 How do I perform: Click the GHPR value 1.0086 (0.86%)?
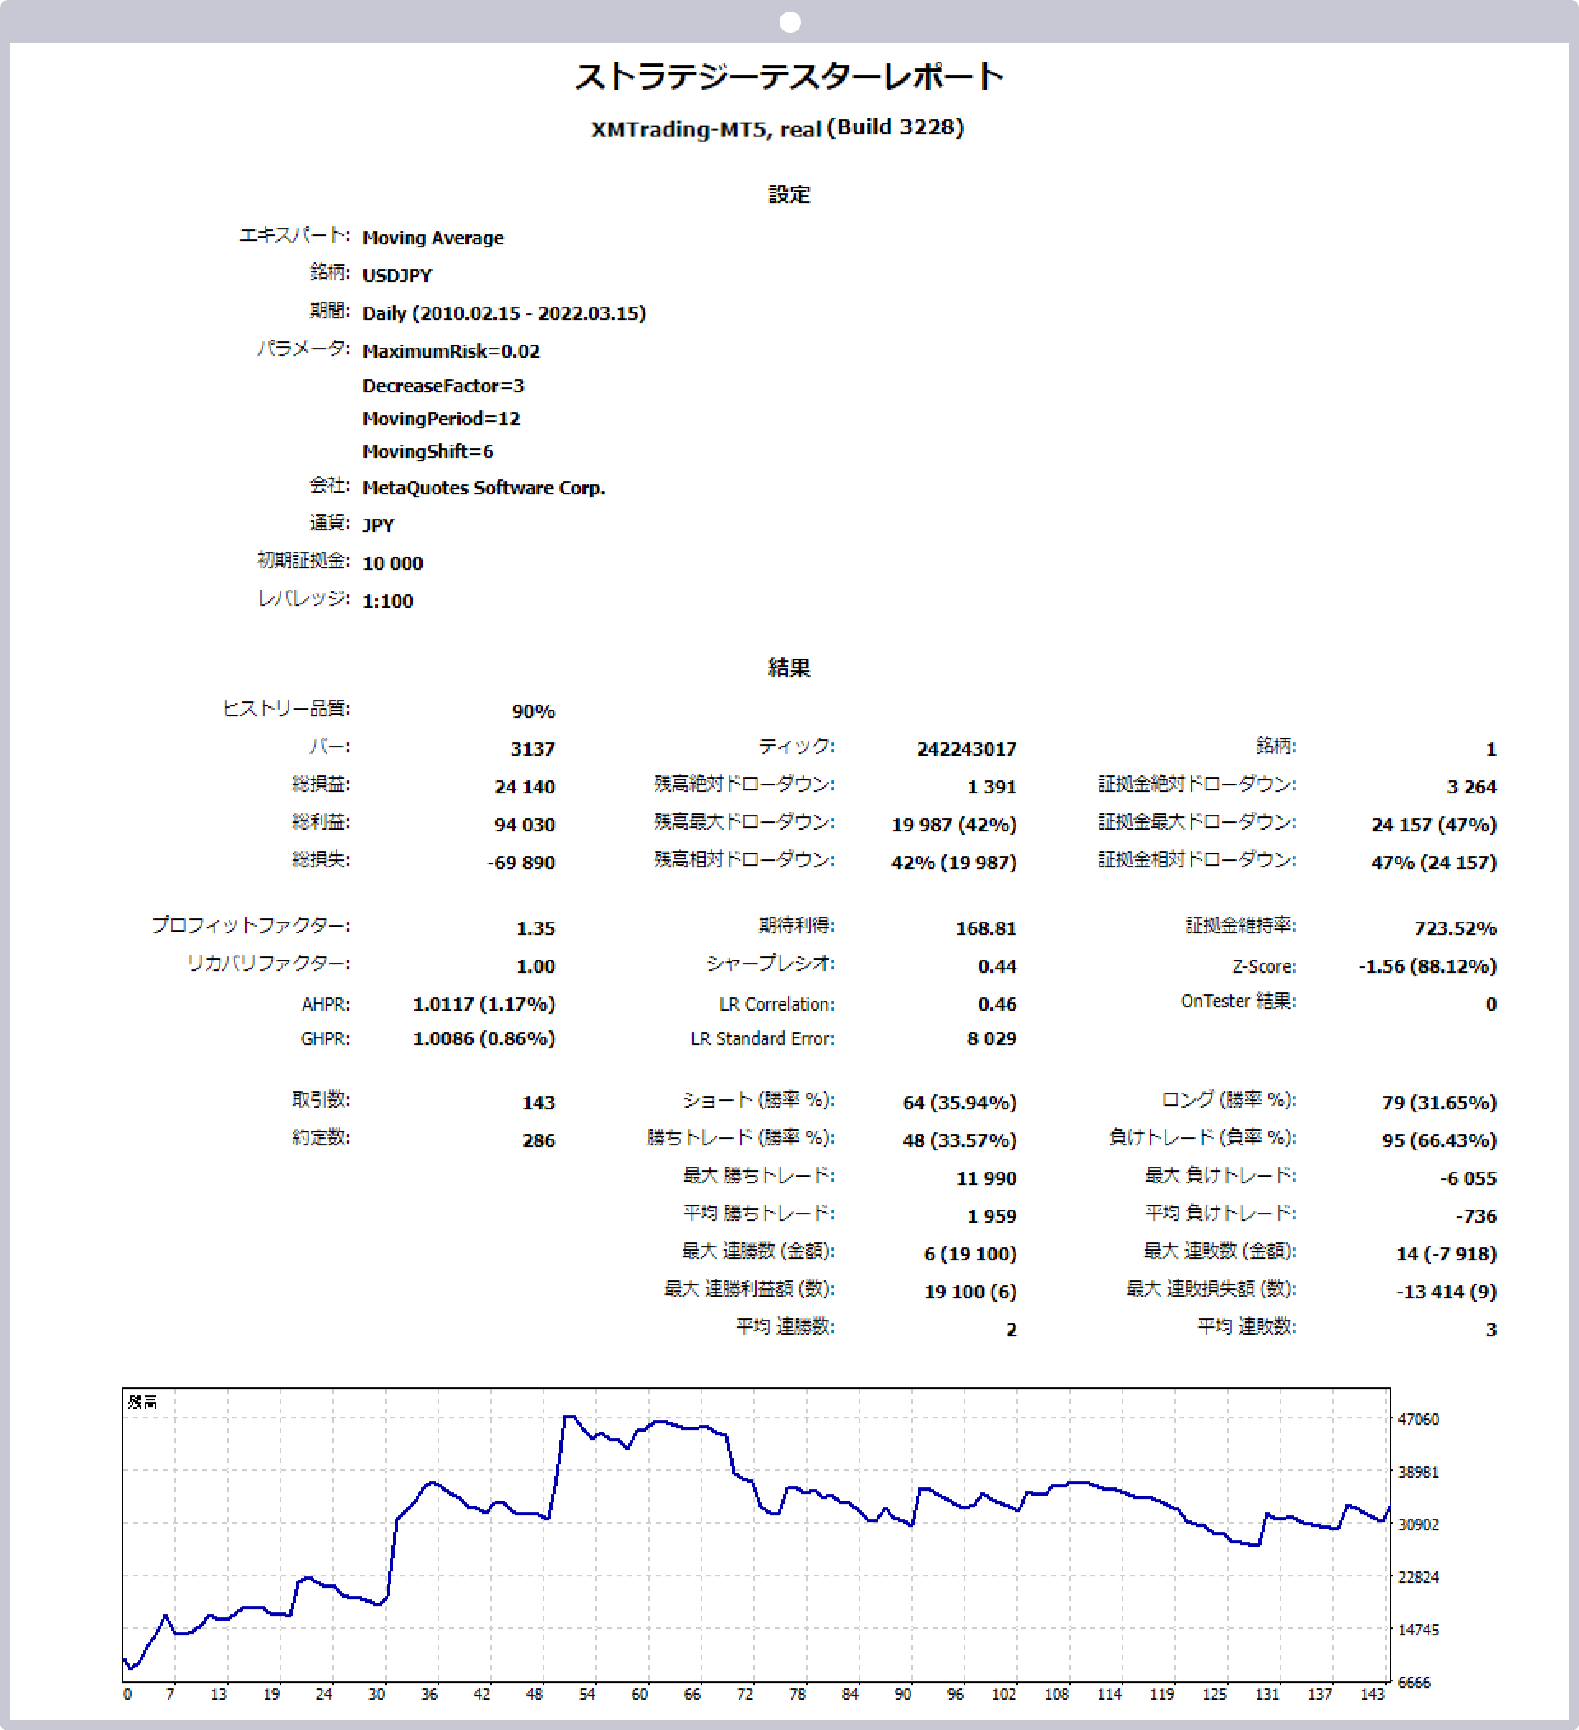(484, 1038)
